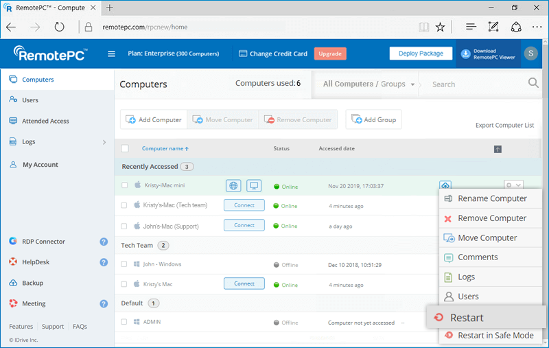
Task: Click the Search input field
Action: (473, 84)
